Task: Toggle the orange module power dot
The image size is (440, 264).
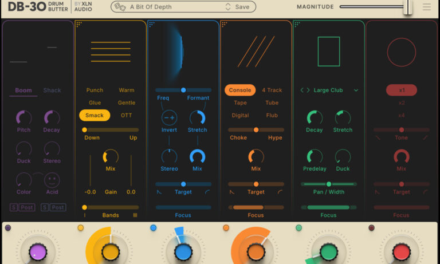Action: (226, 228)
